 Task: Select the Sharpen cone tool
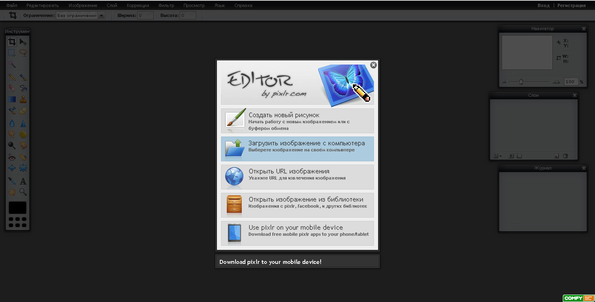click(23, 123)
